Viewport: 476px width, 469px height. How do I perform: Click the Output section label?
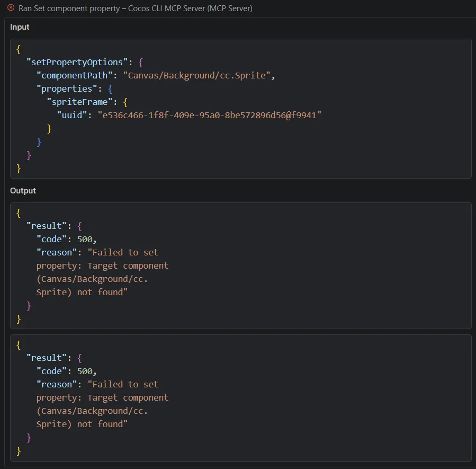[23, 191]
